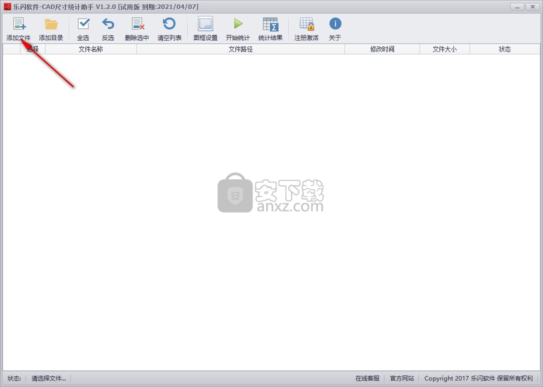Sort by 文件大小 column header
The image size is (543, 387).
[444, 49]
